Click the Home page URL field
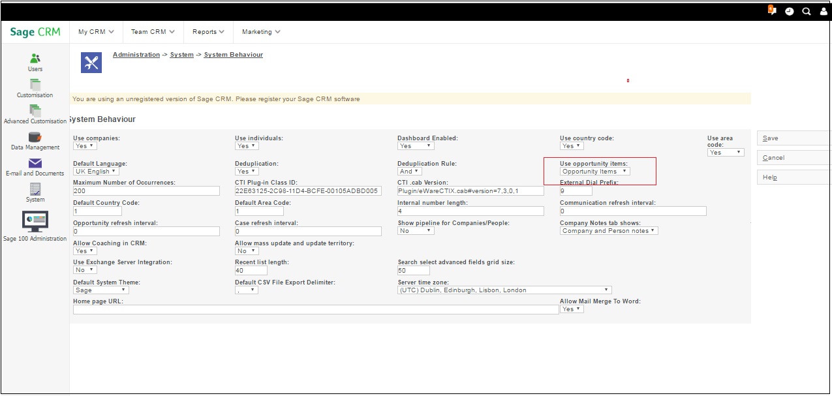Viewport: 832px width, 396px height. pyautogui.click(x=316, y=310)
